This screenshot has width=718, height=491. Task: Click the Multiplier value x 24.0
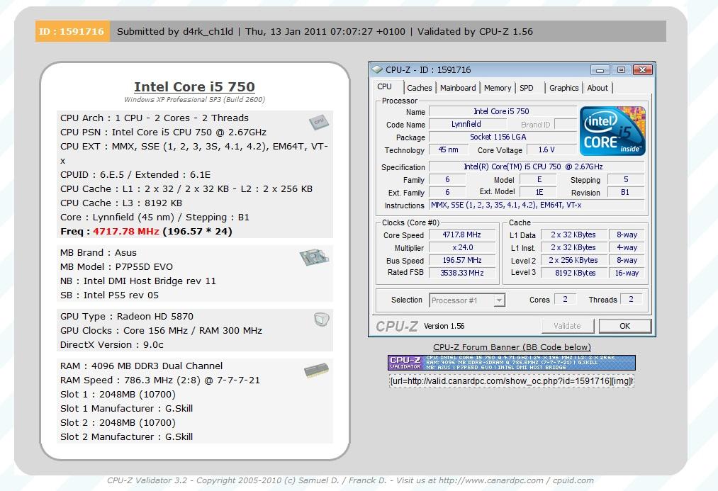461,247
